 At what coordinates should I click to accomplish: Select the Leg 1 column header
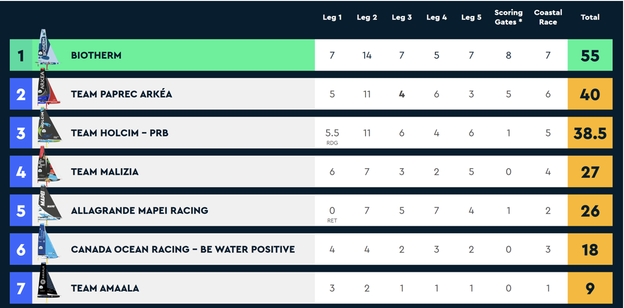coord(332,17)
